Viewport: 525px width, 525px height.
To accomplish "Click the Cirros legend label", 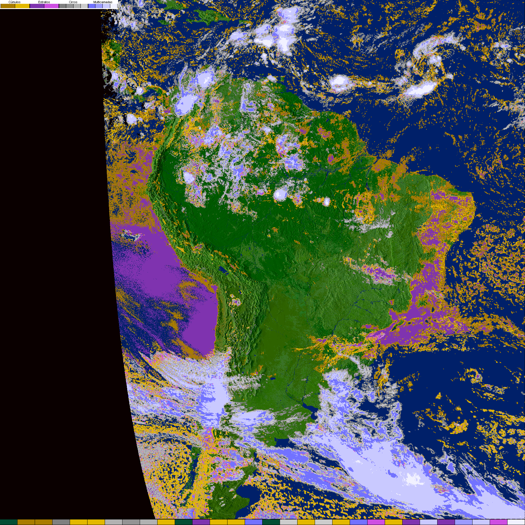I will 73,2.
